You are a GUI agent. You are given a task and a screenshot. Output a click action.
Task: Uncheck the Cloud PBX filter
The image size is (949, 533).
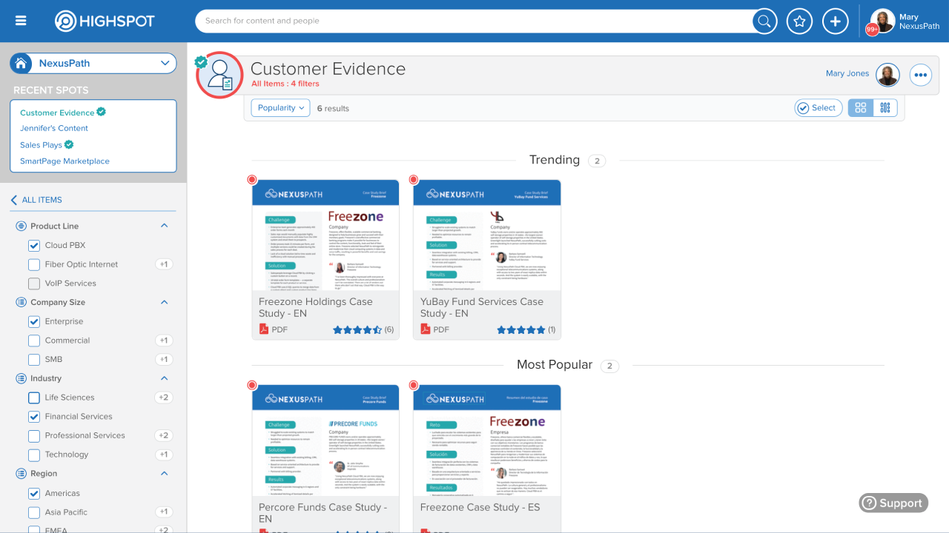click(34, 245)
